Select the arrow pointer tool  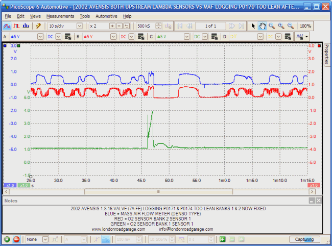point(253,26)
